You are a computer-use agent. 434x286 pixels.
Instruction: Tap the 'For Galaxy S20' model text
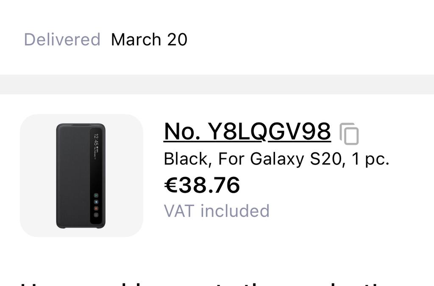(280, 159)
